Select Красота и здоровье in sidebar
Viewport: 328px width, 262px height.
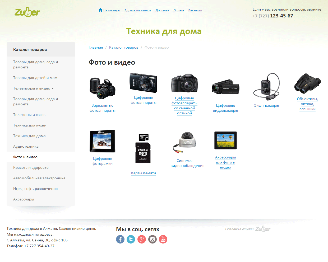coord(31,167)
